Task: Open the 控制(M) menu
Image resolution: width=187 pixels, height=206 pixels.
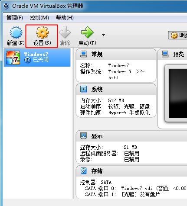Action: (39, 18)
